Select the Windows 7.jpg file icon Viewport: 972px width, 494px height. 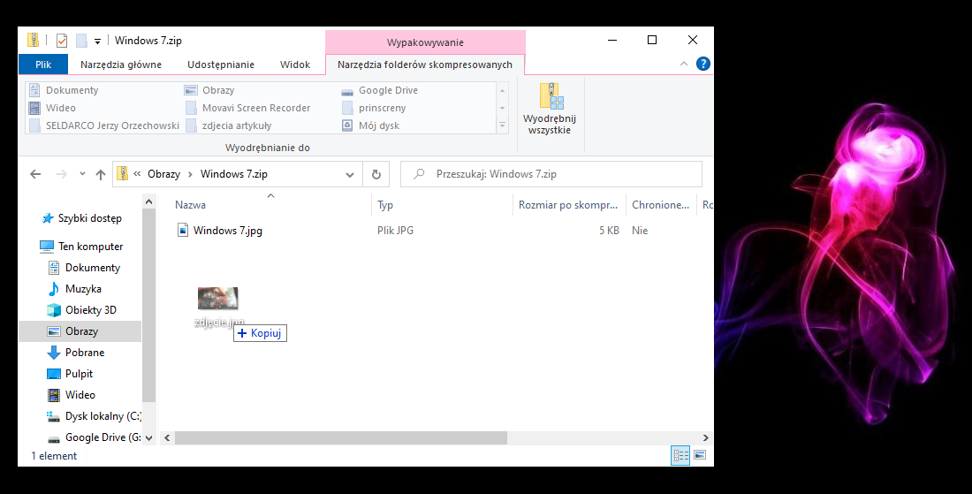coord(182,230)
